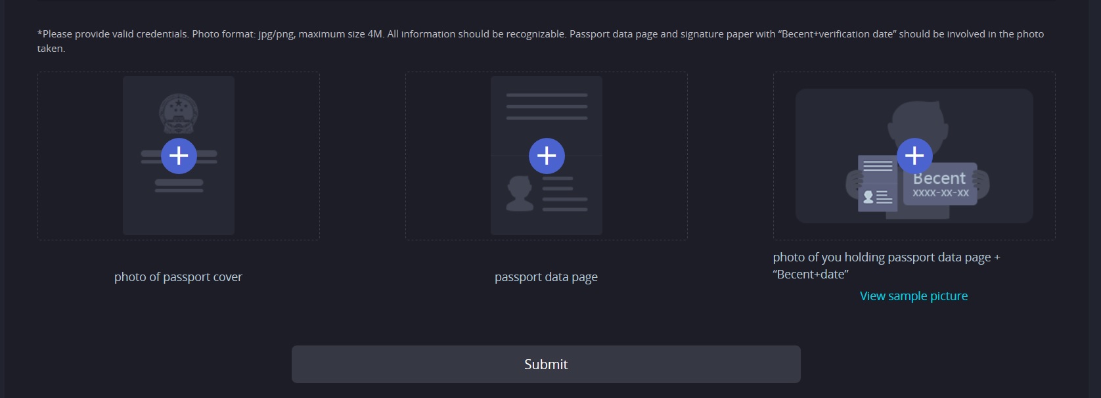
Task: Click the small ID card illustration held in hand
Action: (877, 184)
